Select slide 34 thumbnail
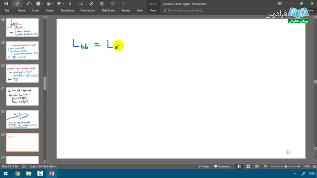This screenshot has height=178, width=317. pyautogui.click(x=22, y=160)
